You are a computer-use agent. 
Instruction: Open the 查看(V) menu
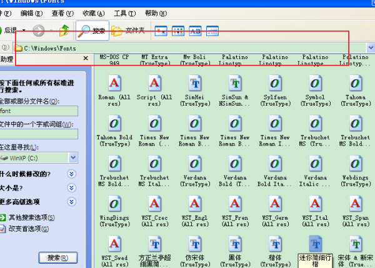(62, 13)
